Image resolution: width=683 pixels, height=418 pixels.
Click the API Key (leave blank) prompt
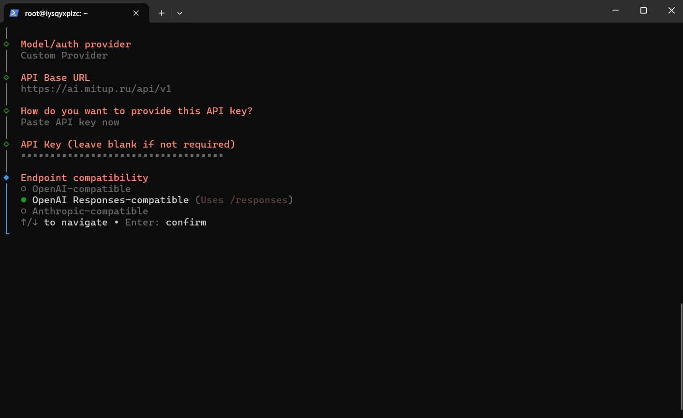tap(128, 144)
